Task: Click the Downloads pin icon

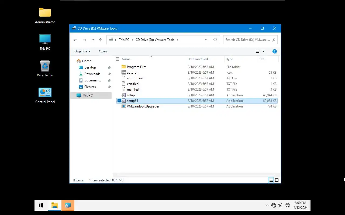Action: 109,74
